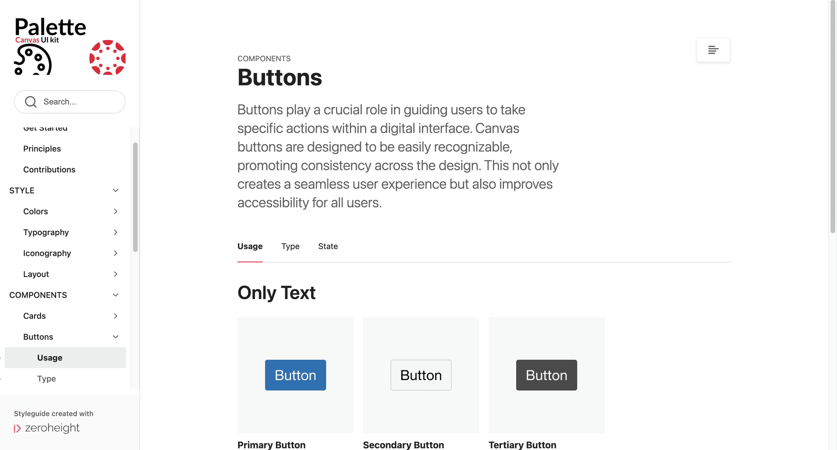Expand the Layout chevron

[x=116, y=274]
